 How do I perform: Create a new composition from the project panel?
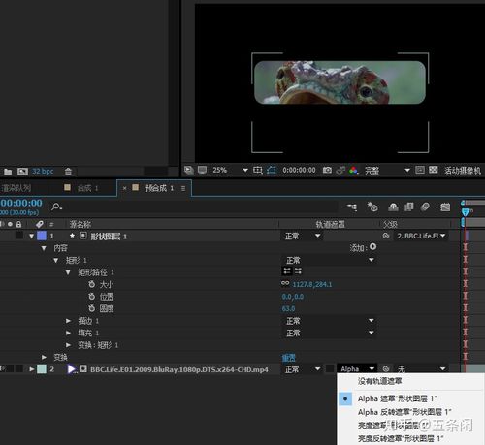click(x=22, y=171)
